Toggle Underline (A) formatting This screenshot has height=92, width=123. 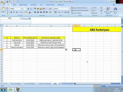[x=17, y=12]
